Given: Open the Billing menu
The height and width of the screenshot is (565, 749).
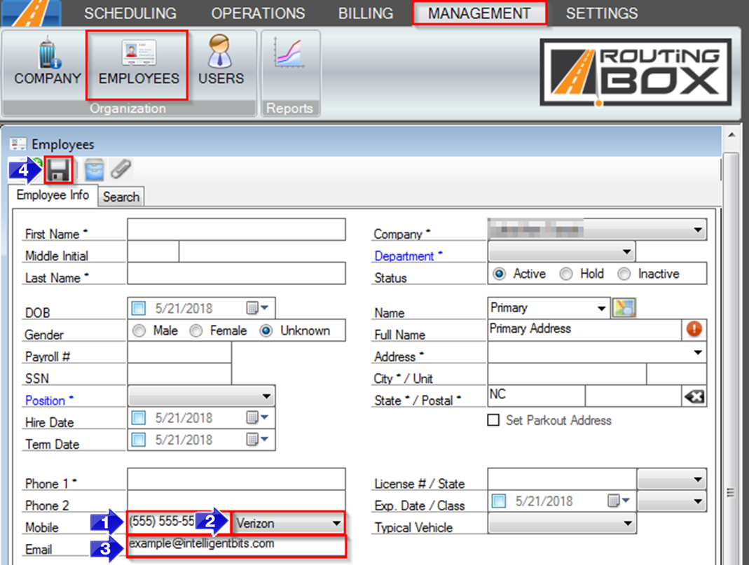Looking at the screenshot, I should 365,13.
